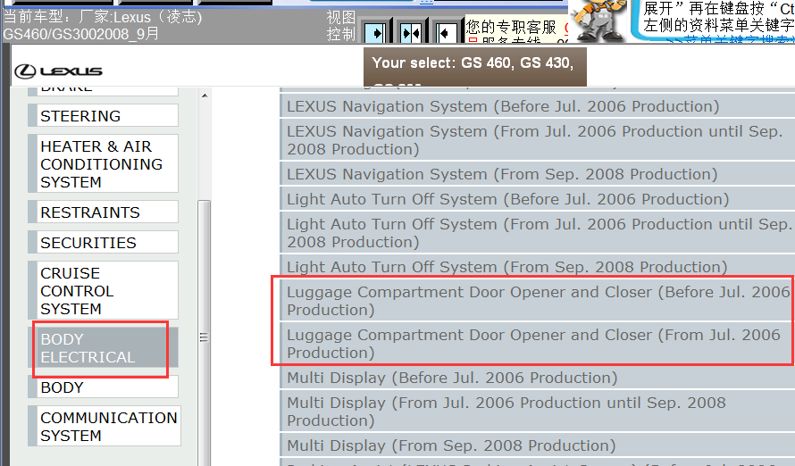Click the Lexus logo

click(58, 71)
